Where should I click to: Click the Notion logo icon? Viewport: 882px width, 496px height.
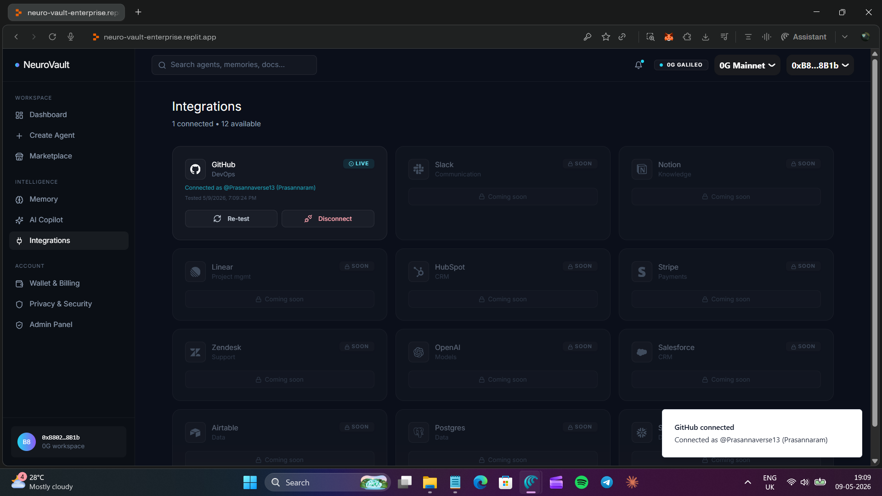(x=642, y=169)
